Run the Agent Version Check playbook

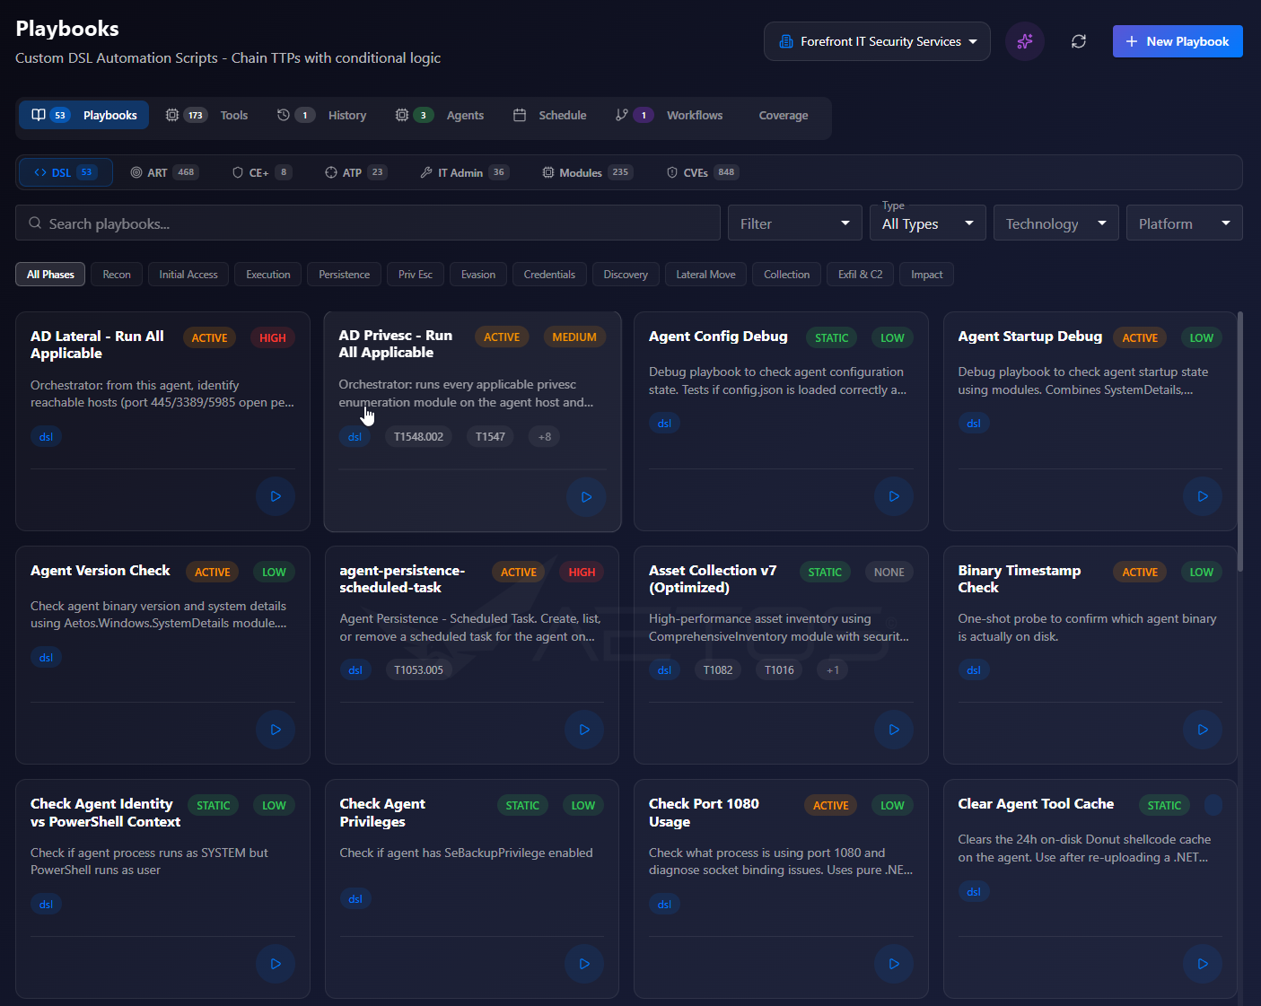point(276,730)
